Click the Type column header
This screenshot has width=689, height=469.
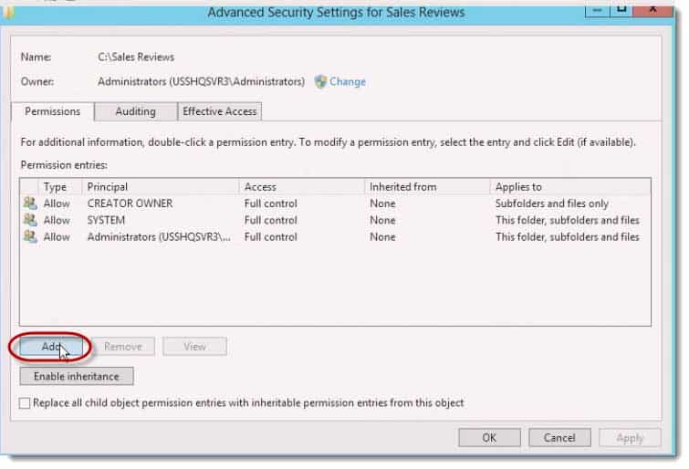[60, 187]
